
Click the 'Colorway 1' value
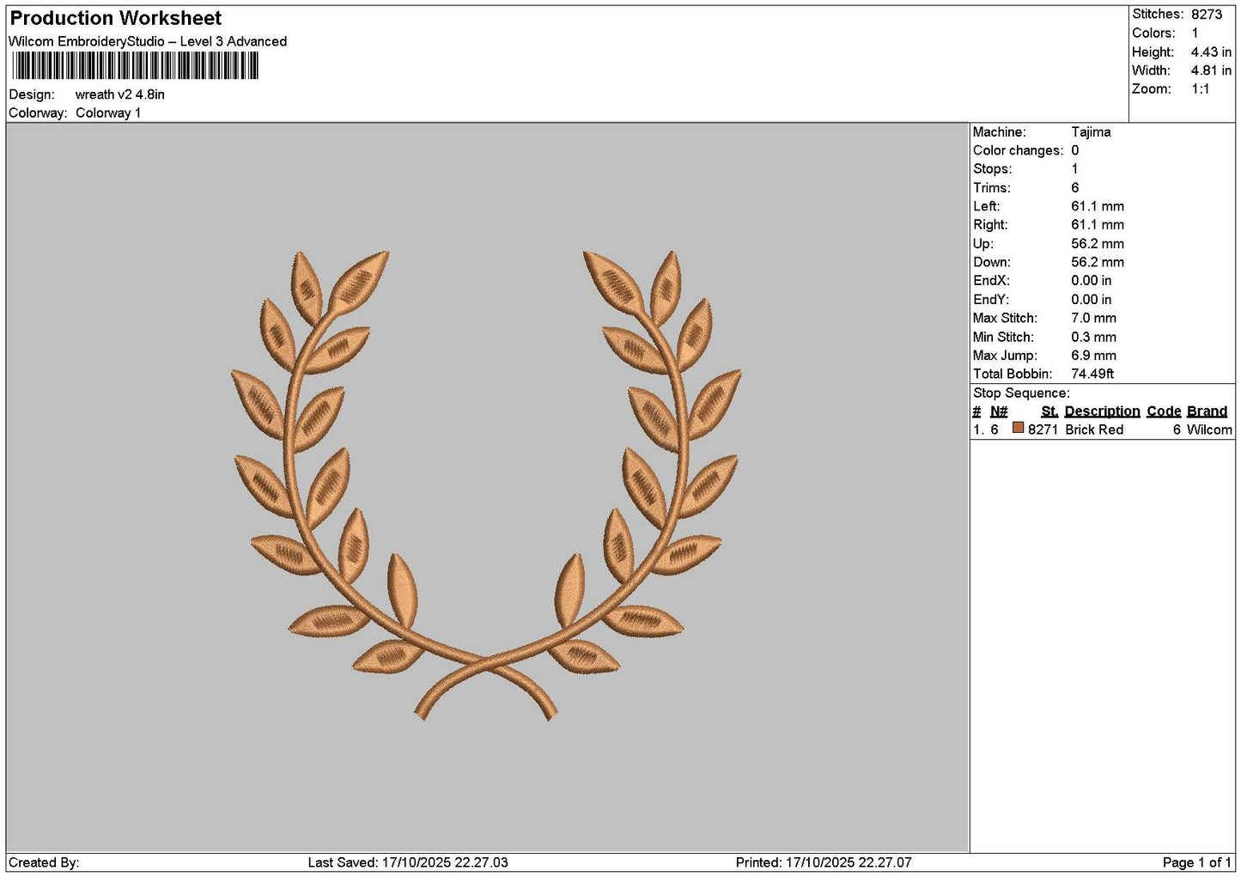[x=108, y=113]
